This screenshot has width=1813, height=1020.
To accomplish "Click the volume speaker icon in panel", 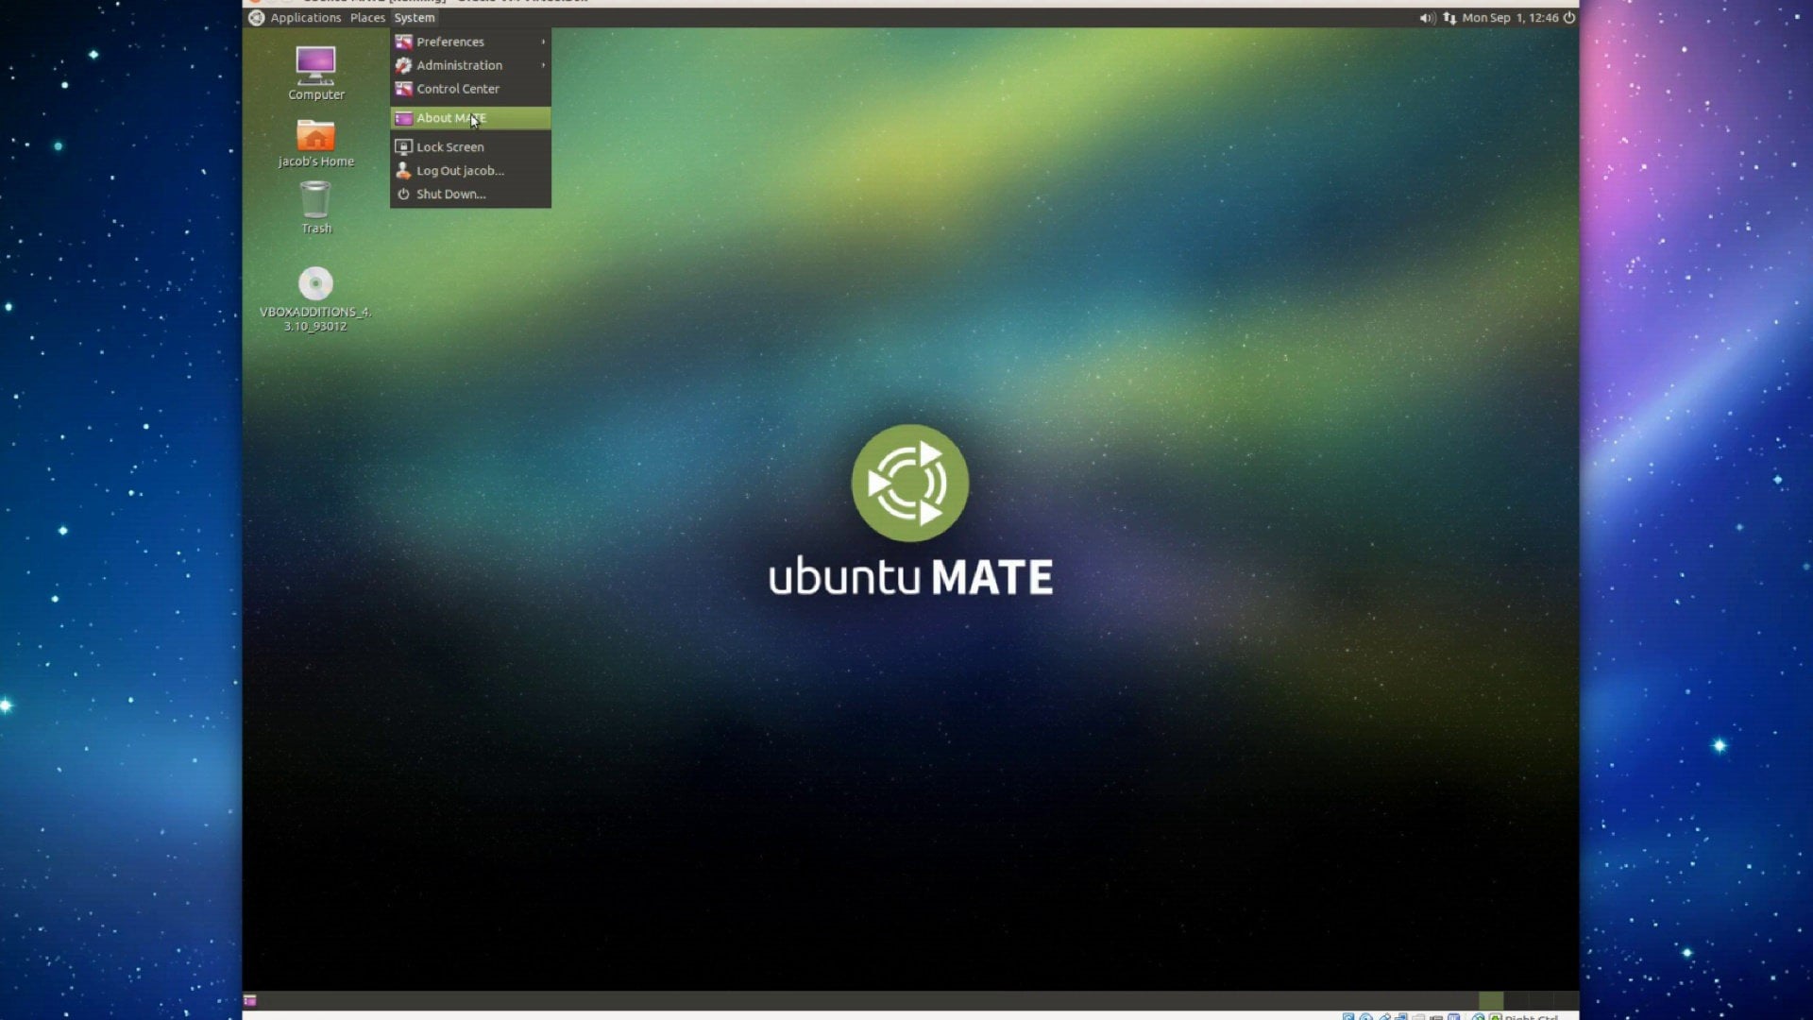I will click(1427, 18).
